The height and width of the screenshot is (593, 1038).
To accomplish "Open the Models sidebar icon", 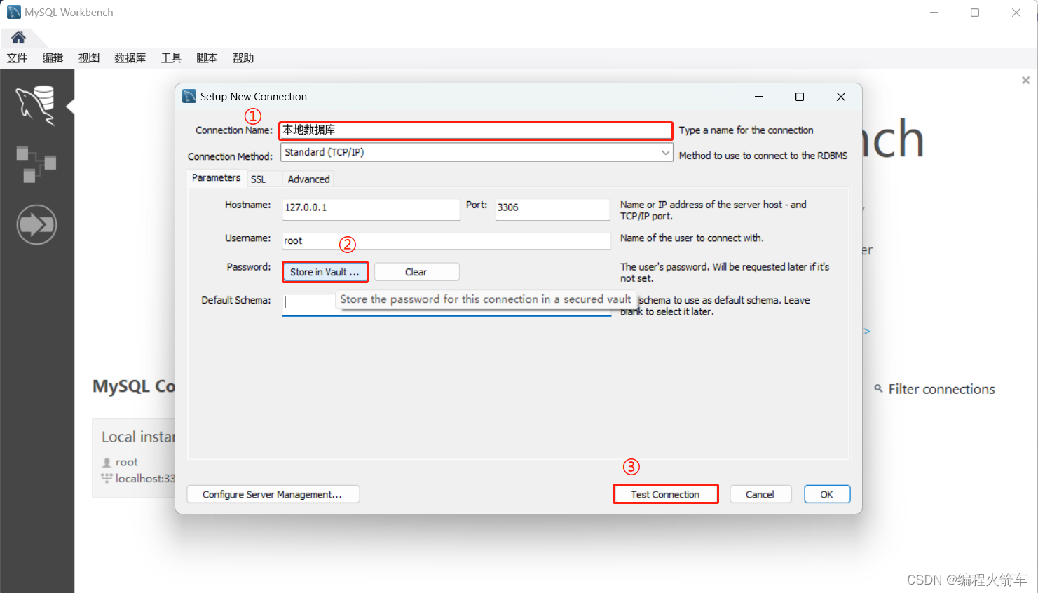I will (36, 164).
